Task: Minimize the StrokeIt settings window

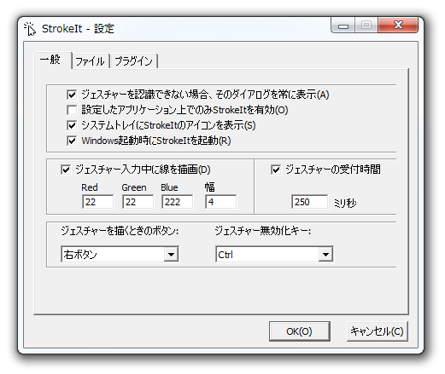Action: (x=343, y=26)
